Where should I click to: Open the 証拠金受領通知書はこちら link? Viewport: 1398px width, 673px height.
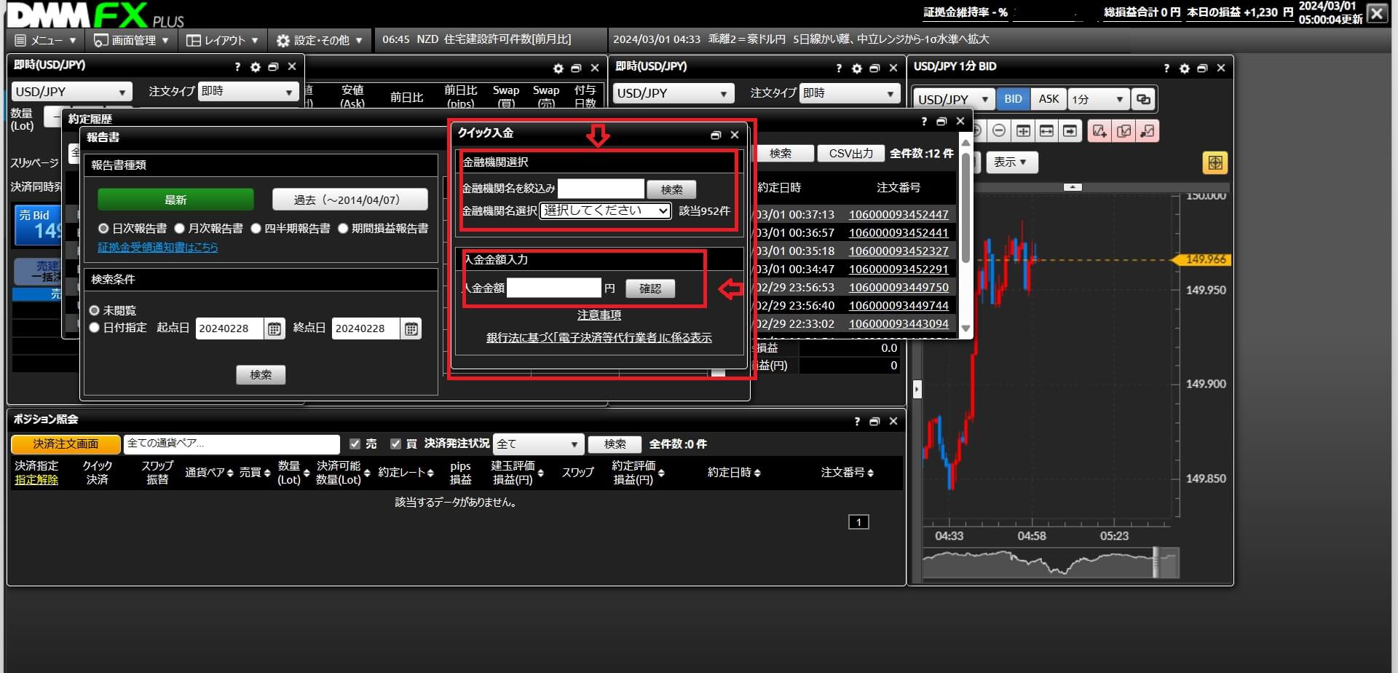pos(158,248)
